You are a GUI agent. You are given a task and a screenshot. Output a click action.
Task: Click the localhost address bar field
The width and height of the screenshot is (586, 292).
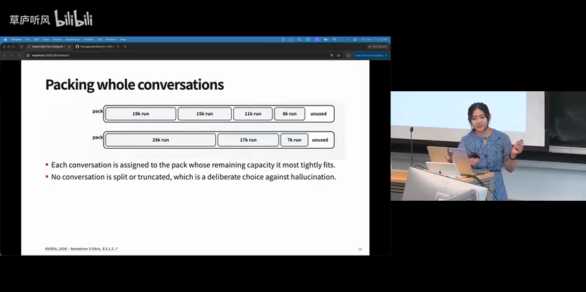click(x=178, y=56)
